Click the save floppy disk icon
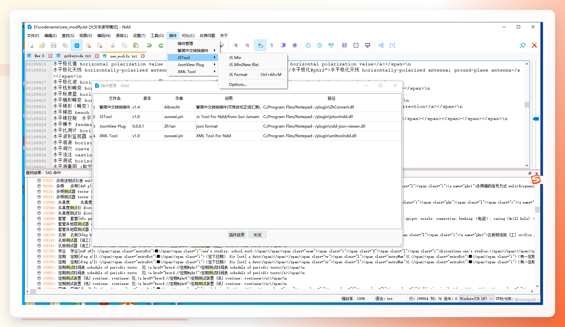565x327 pixels. coord(54,45)
